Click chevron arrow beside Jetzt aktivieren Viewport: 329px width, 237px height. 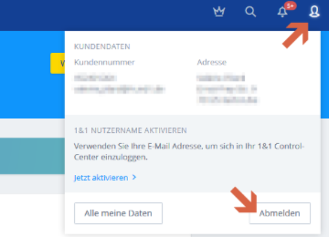(x=134, y=178)
